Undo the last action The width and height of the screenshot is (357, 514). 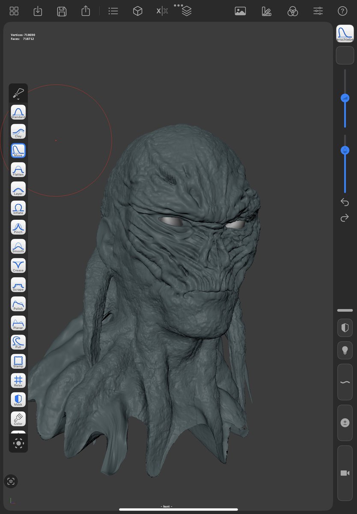(345, 202)
